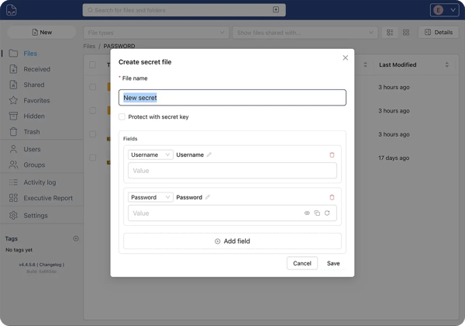Open Activity log in the sidebar

pos(39,182)
